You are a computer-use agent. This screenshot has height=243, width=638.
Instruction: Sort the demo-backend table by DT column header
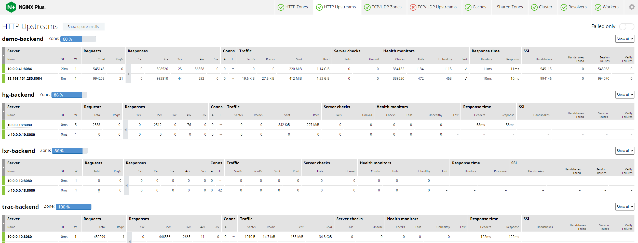62,59
